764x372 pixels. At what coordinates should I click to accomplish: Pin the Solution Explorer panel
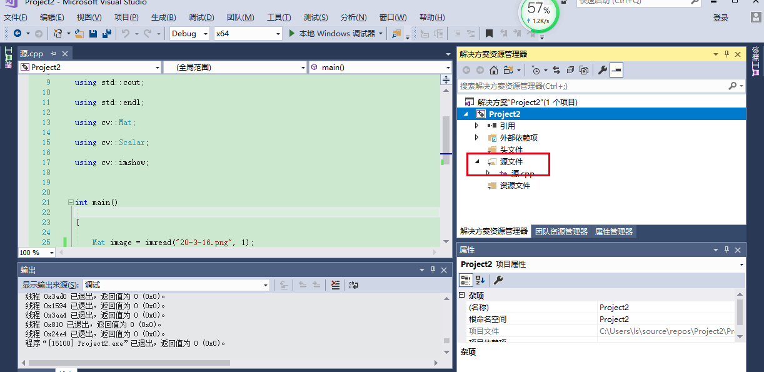726,54
